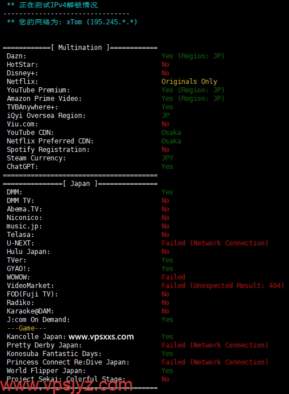This screenshot has width=289, height=394.
Task: Click the 'Viu.com:' label
Action: 22,124
